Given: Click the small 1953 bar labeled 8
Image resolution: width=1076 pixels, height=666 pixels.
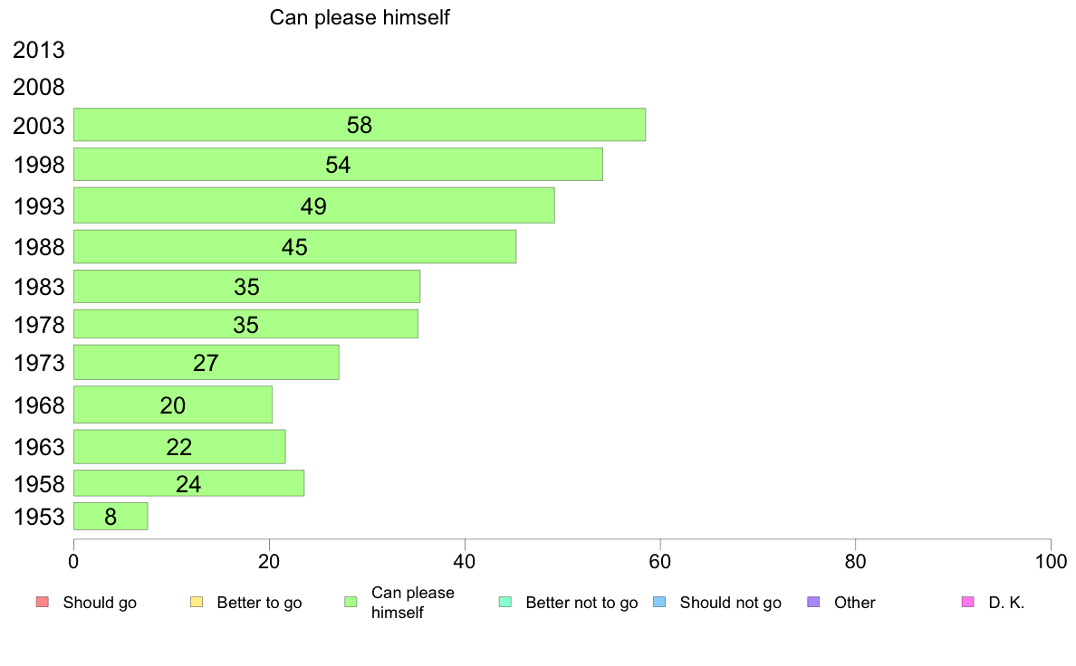Looking at the screenshot, I should pyautogui.click(x=110, y=517).
